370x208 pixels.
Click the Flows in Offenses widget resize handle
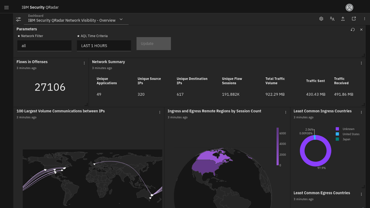pyautogui.click(x=86, y=104)
